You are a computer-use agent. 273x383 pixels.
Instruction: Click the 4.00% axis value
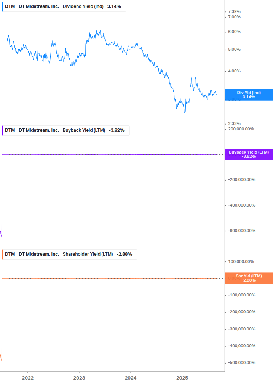[234, 71]
